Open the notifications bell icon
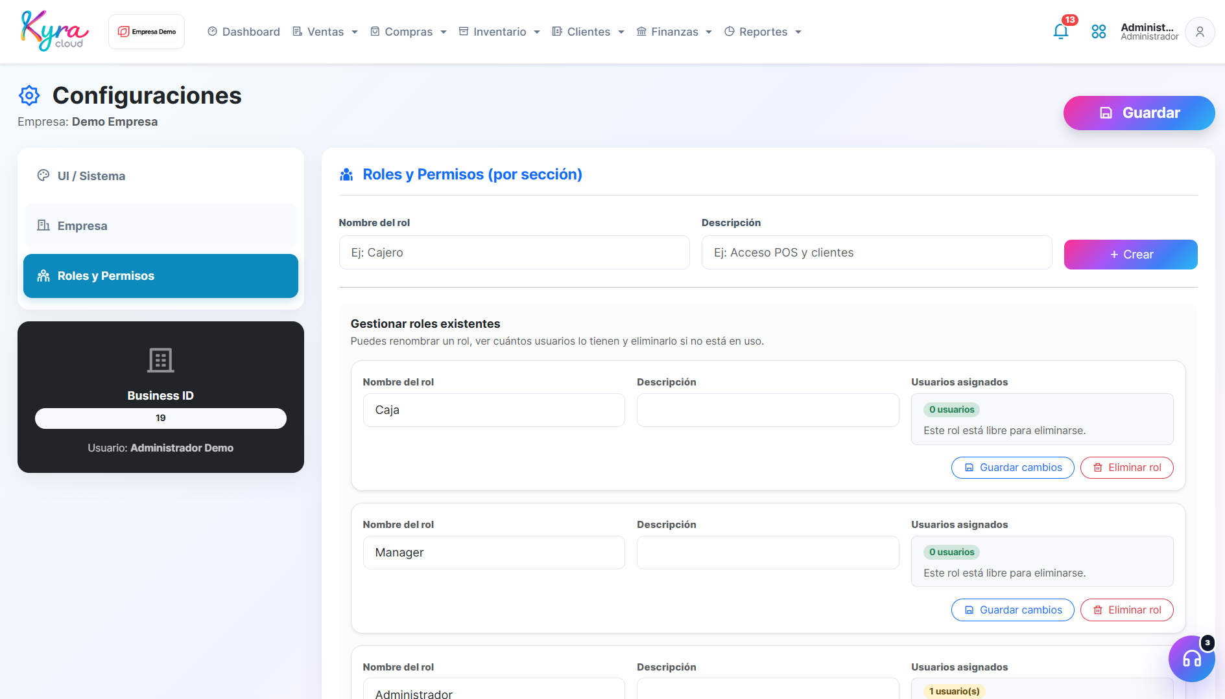 coord(1061,32)
